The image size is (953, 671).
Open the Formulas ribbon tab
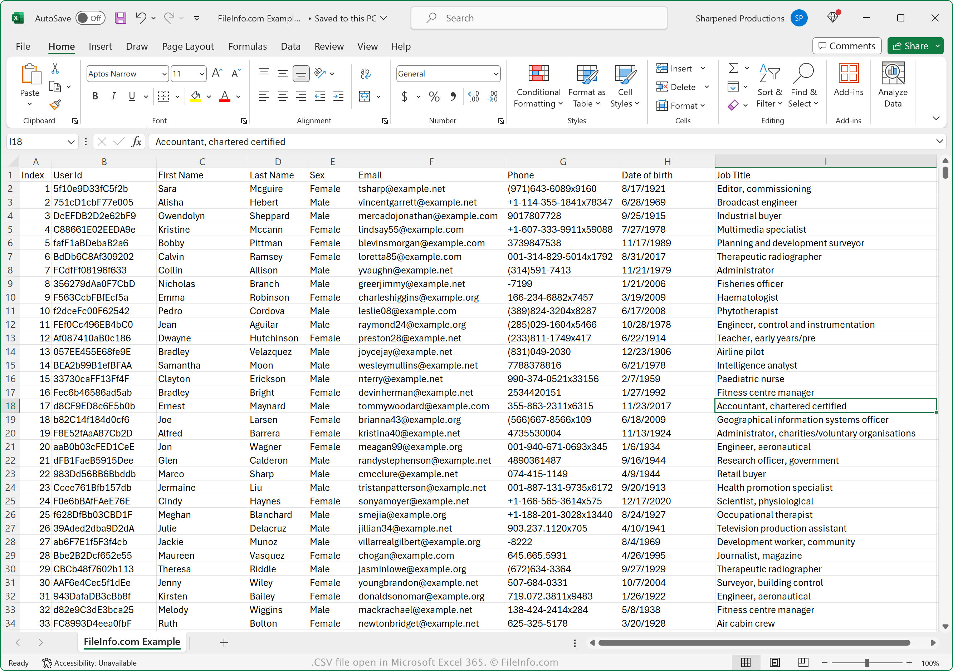coord(247,46)
